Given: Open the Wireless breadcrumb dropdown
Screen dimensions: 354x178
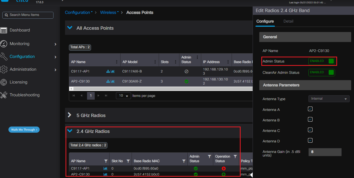Looking at the screenshot, I should point(110,13).
